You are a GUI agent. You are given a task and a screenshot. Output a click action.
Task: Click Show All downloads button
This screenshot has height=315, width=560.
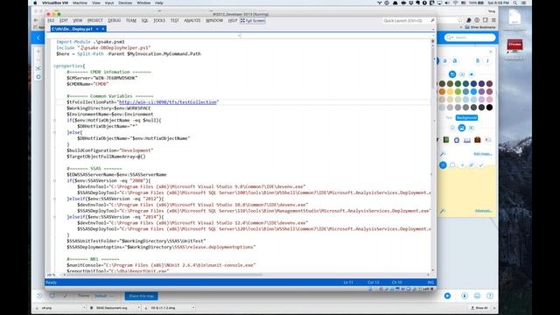479,308
